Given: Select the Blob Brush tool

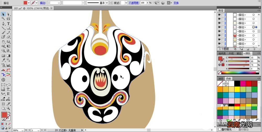Looking at the screenshot, I should [x=3, y=37].
